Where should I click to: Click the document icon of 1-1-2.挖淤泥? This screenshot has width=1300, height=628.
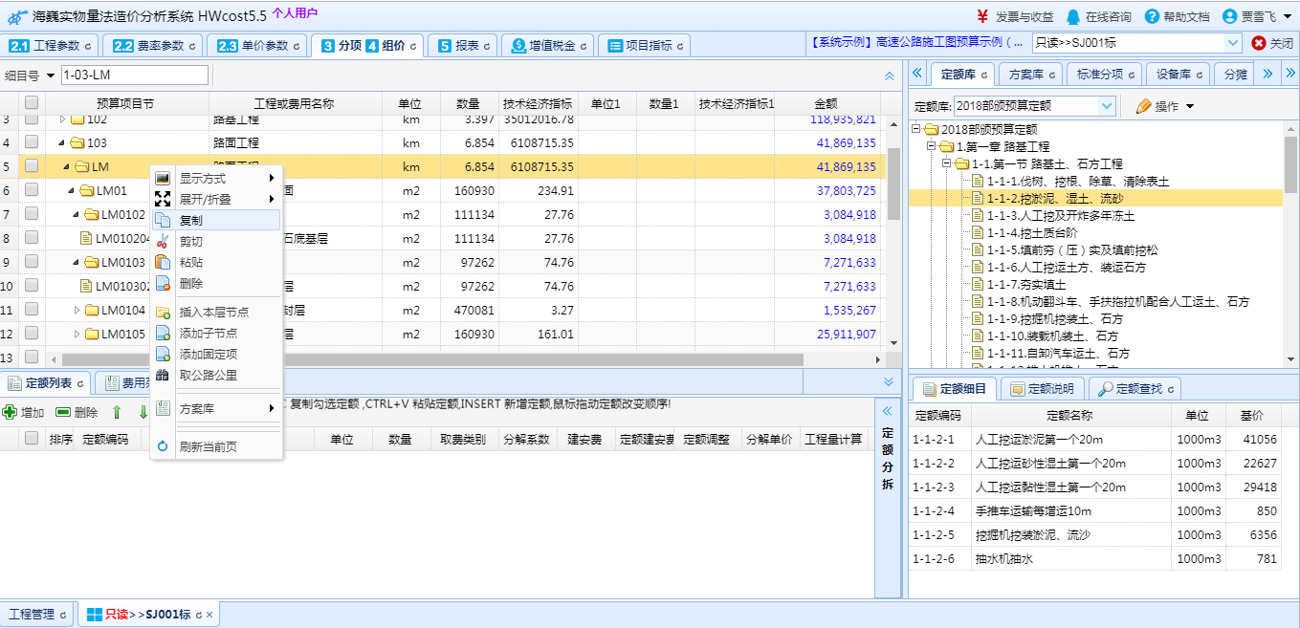(x=978, y=198)
